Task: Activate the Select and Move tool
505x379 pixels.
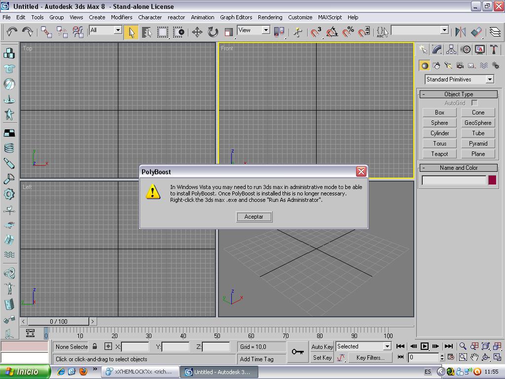Action: click(x=197, y=32)
